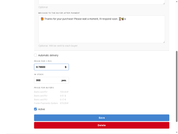Select the Faster Payments System price row
Viewport: 178px width, 134px height.
tap(51, 103)
